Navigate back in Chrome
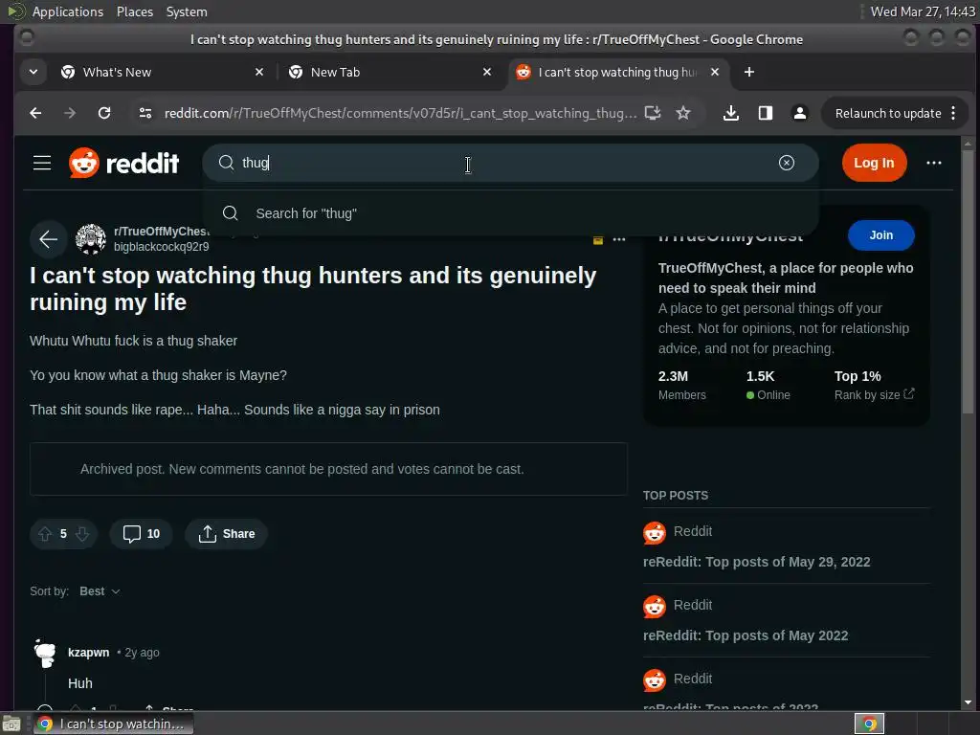980x735 pixels. 35,113
